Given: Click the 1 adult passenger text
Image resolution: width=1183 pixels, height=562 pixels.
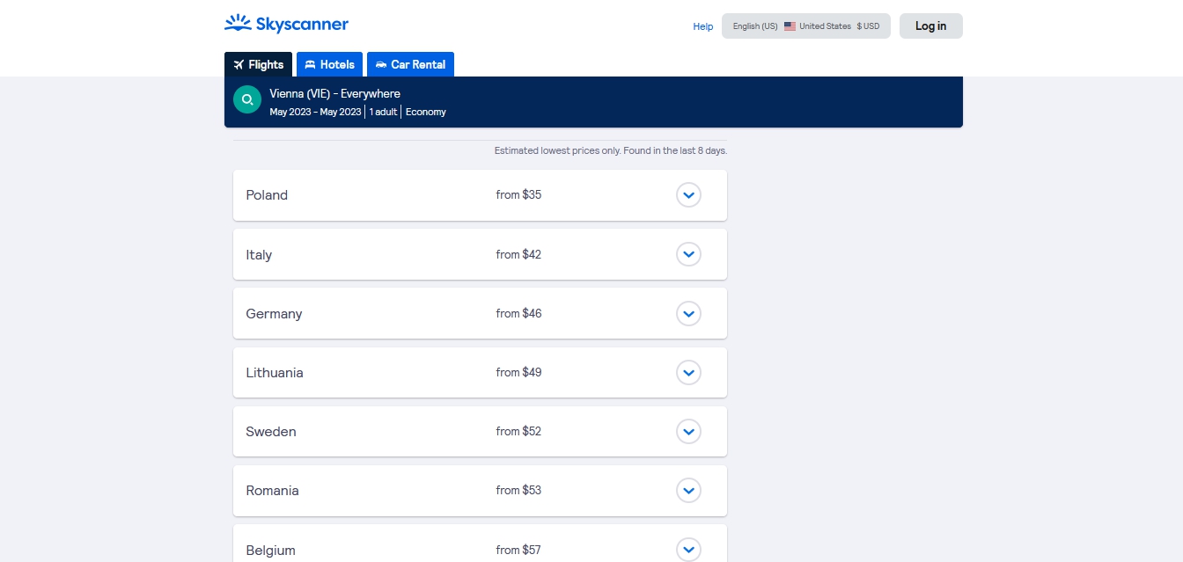Looking at the screenshot, I should tap(383, 112).
